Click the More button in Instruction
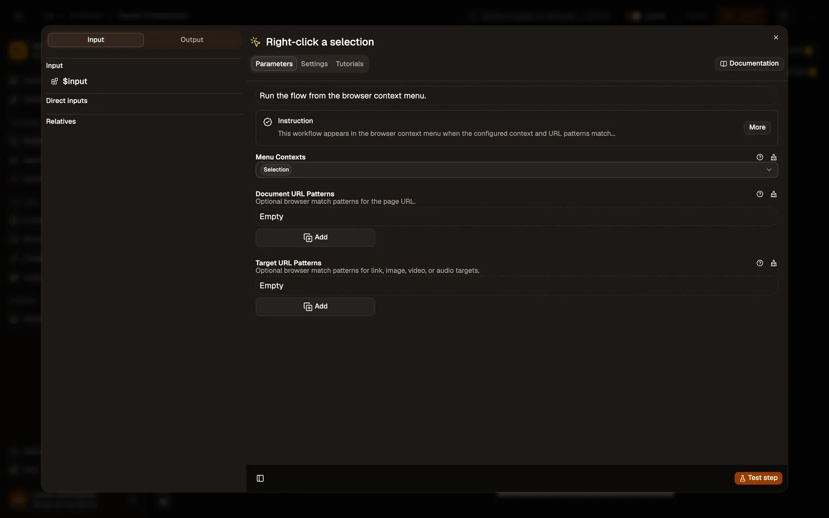 [x=757, y=127]
